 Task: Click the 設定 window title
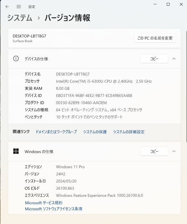pyautogui.click(x=32, y=7)
